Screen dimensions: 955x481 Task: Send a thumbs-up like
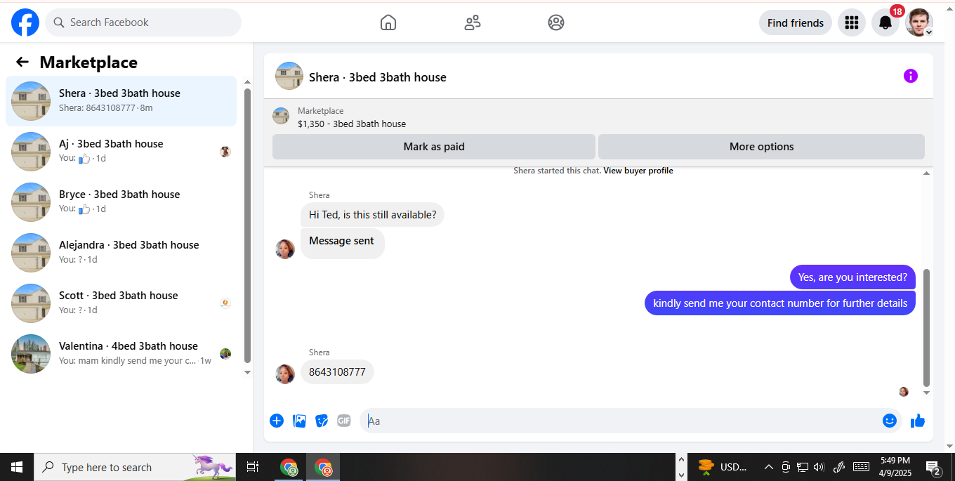pyautogui.click(x=918, y=421)
